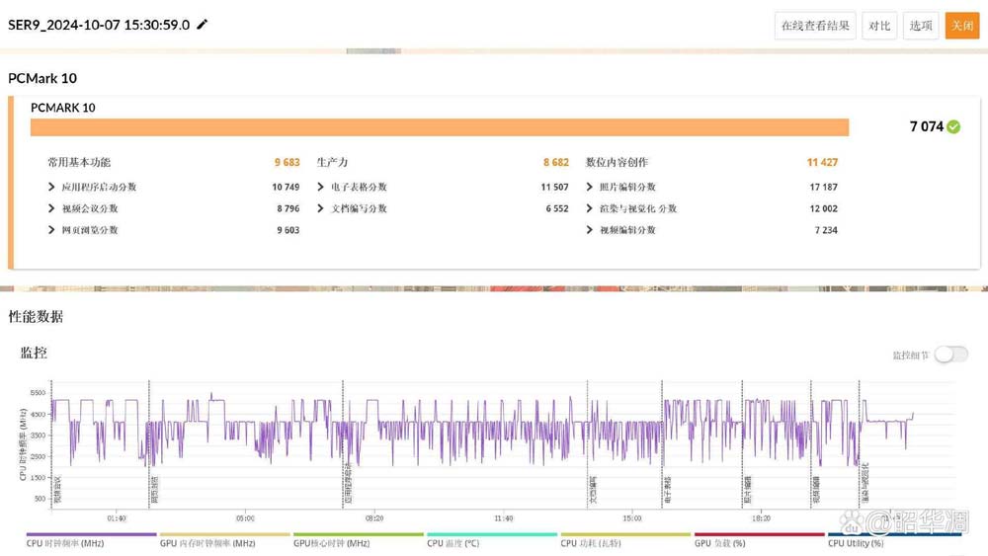Edit result name with the pencil icon

pyautogui.click(x=203, y=25)
